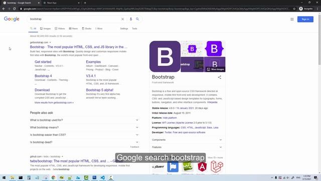This screenshot has height=181, width=321.
Task: Open search Settings
Action: pyautogui.click(x=124, y=29)
